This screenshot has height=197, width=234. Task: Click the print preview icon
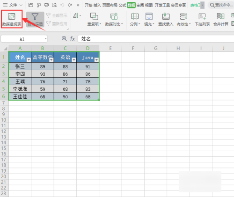54,5
